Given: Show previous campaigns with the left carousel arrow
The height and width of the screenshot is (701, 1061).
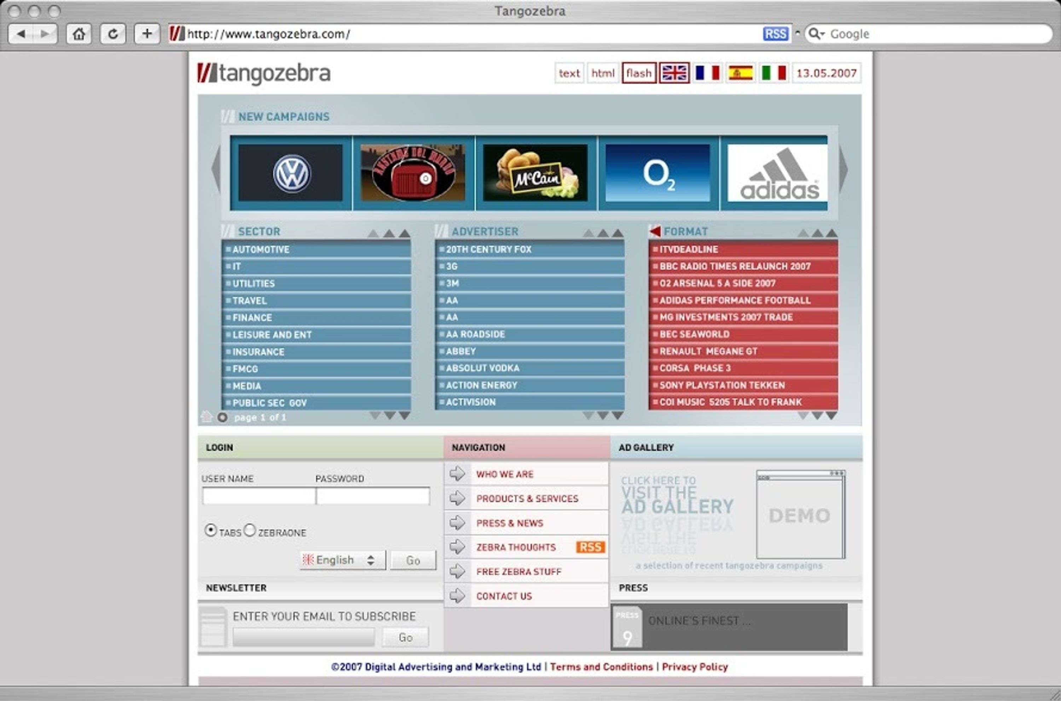Looking at the screenshot, I should 216,170.
